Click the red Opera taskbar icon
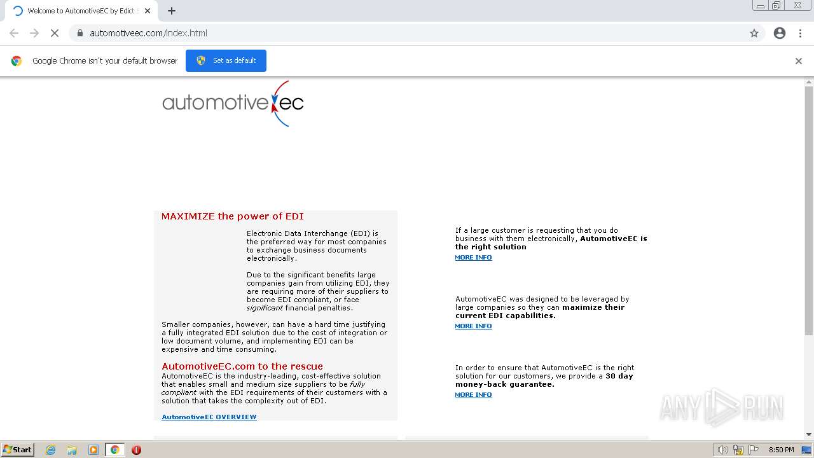Screen dimensions: 814x458 pos(136,450)
